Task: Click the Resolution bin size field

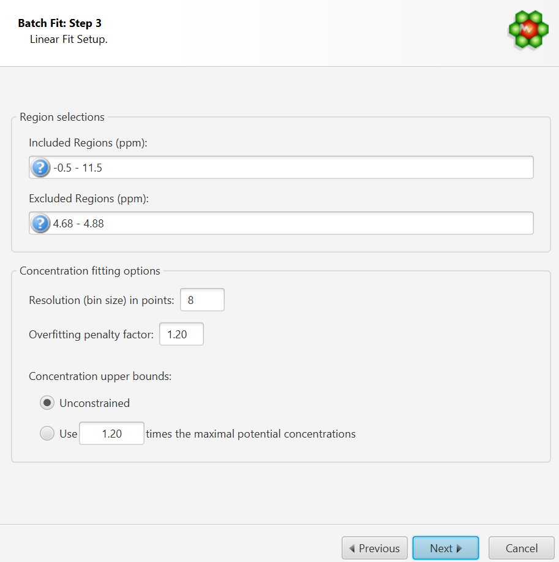Action: (x=202, y=300)
